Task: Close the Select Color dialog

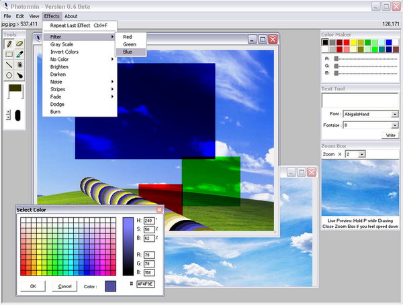Action: [159, 210]
